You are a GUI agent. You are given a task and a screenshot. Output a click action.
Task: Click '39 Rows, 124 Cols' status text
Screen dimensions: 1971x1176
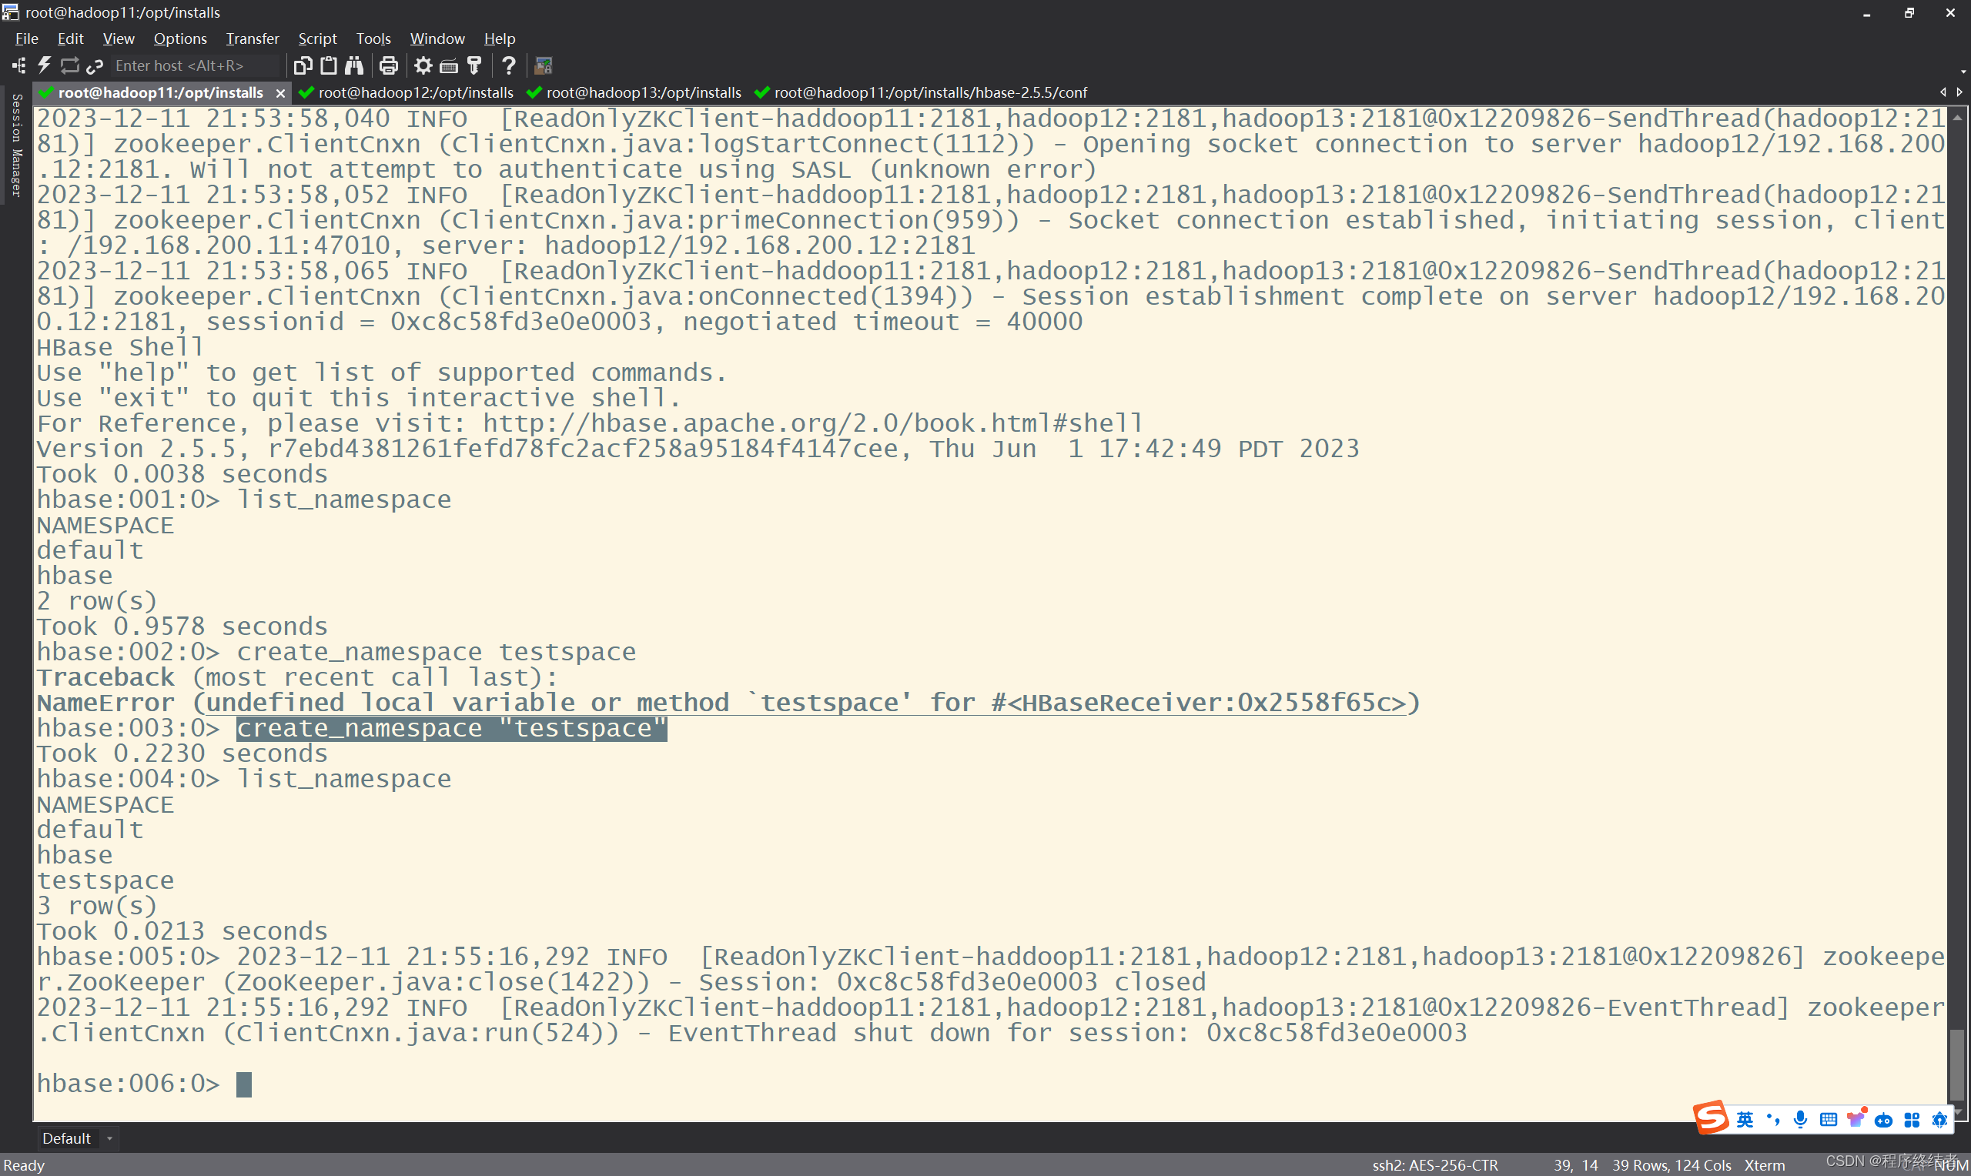[x=1672, y=1165]
